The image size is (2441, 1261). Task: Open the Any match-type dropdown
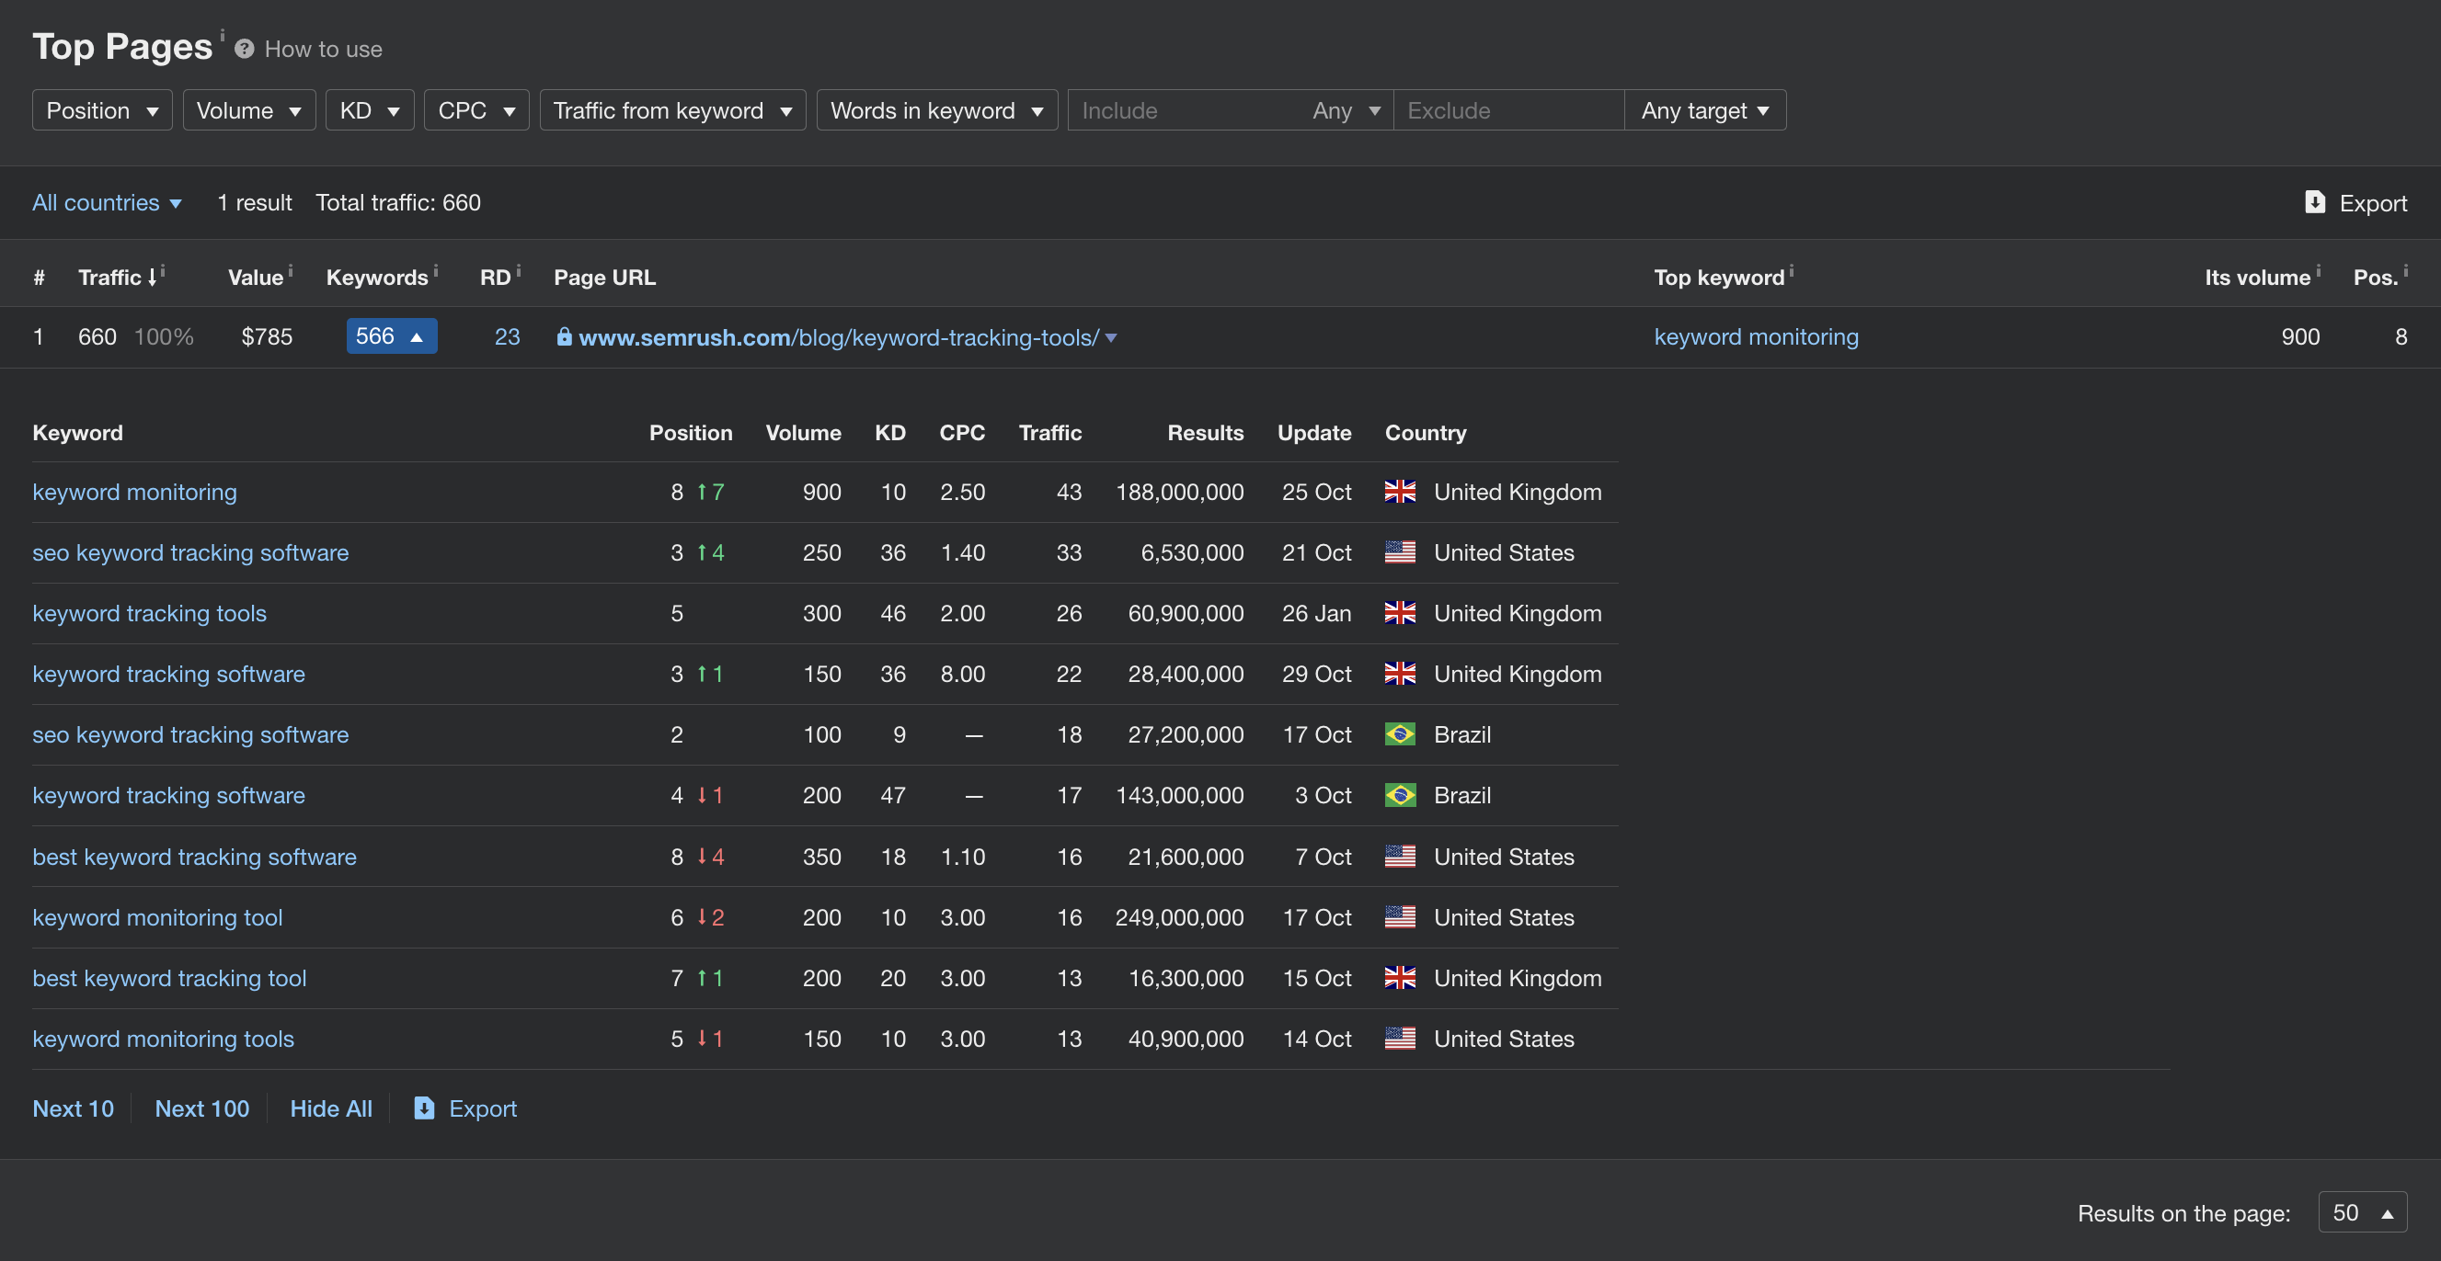[1347, 109]
